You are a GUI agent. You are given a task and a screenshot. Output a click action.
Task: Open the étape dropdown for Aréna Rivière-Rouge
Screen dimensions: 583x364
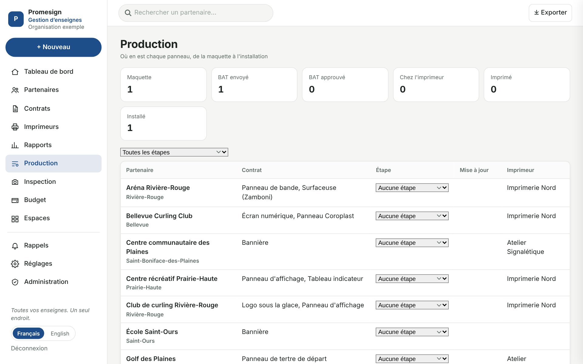click(x=412, y=188)
